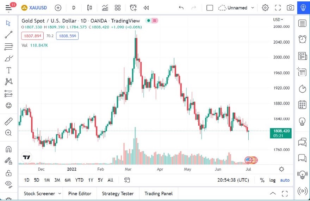Toggle auto scale on price axis
This screenshot has height=201, width=310.
[x=285, y=180]
